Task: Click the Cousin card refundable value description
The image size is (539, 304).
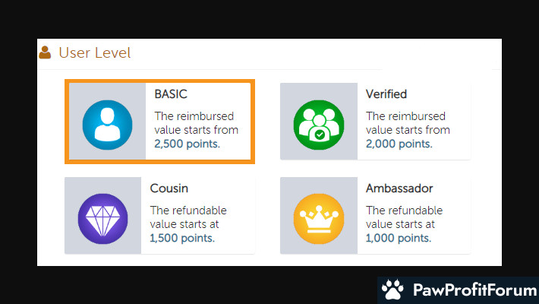Action: [x=190, y=217]
